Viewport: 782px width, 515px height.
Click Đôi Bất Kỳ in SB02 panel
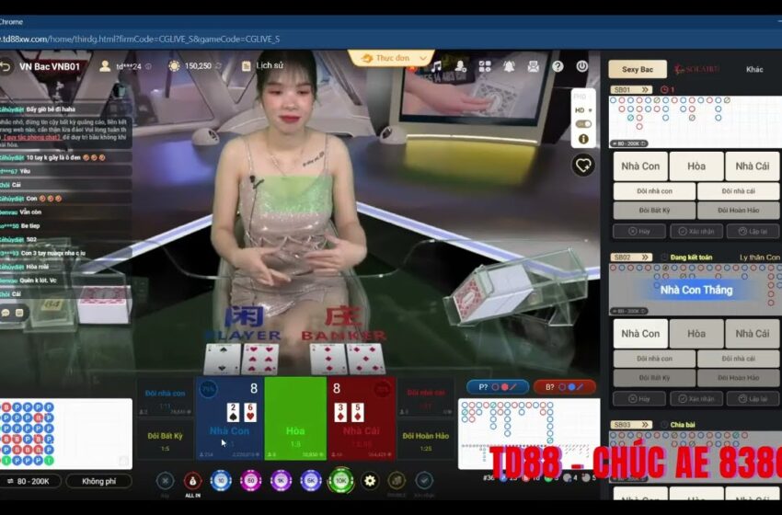[x=654, y=378]
